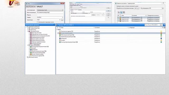Click Состояние column header in file list
Image resolution: width=169 pixels, height=95 pixels.
97,28
